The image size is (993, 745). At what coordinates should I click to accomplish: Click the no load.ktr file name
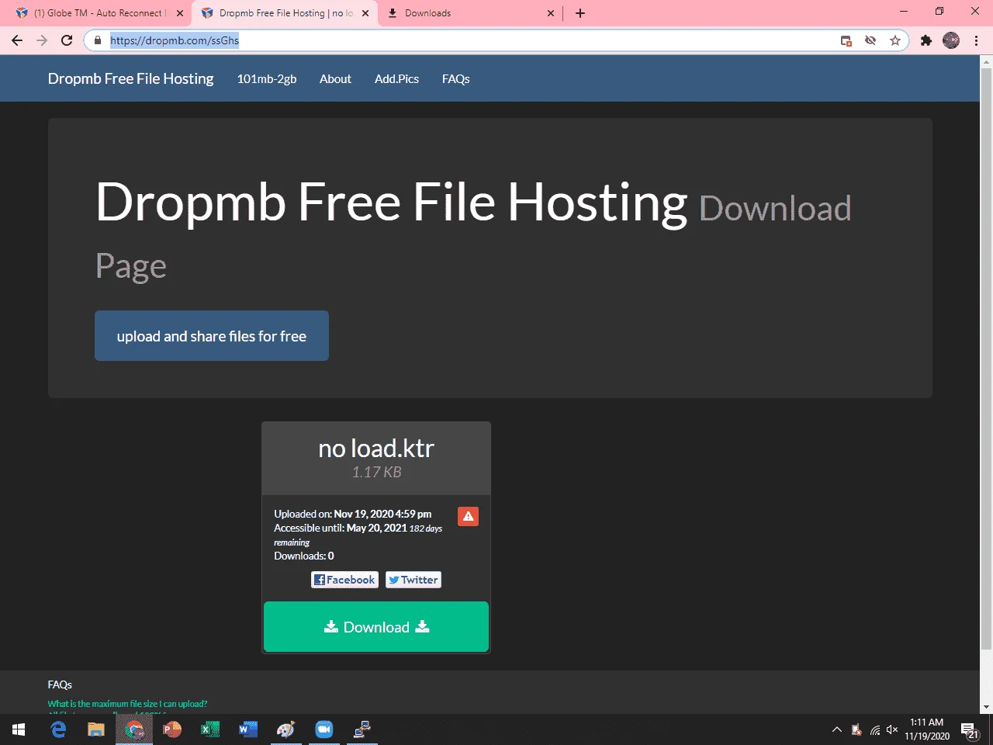[x=376, y=449]
